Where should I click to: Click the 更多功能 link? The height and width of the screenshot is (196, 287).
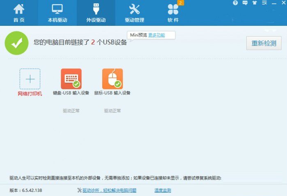pyautogui.click(x=156, y=35)
